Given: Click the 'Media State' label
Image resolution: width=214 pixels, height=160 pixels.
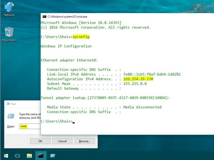Looking at the screenshot, I should pyautogui.click(x=59, y=107).
